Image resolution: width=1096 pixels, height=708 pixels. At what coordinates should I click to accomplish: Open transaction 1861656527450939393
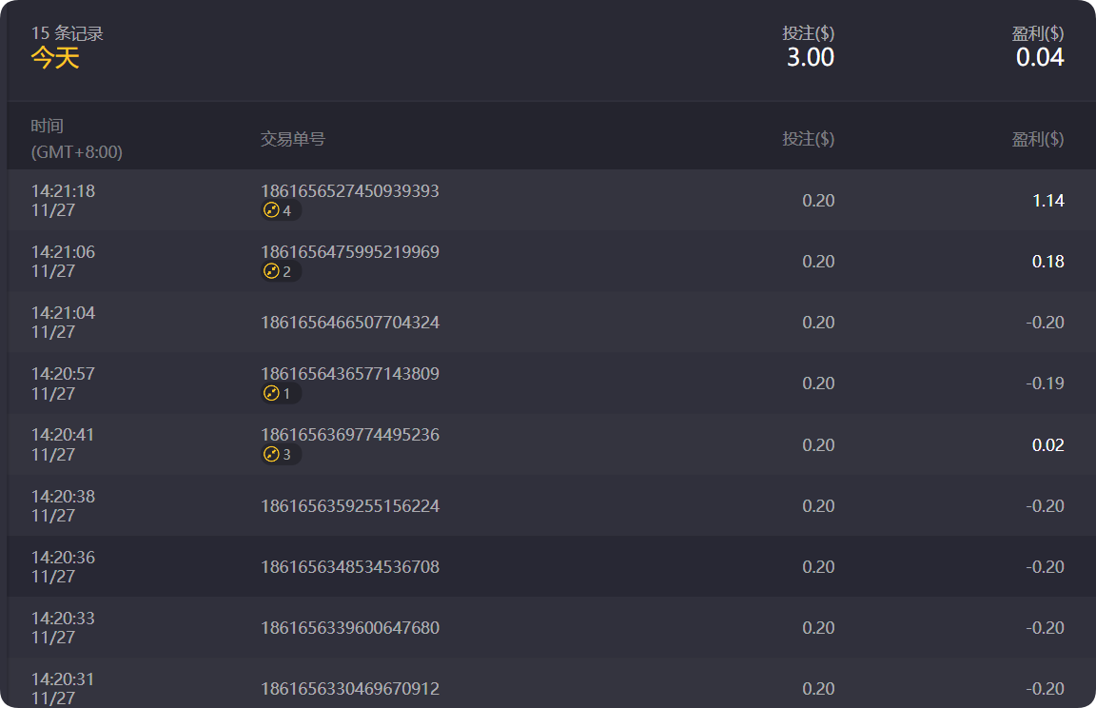pyautogui.click(x=350, y=191)
